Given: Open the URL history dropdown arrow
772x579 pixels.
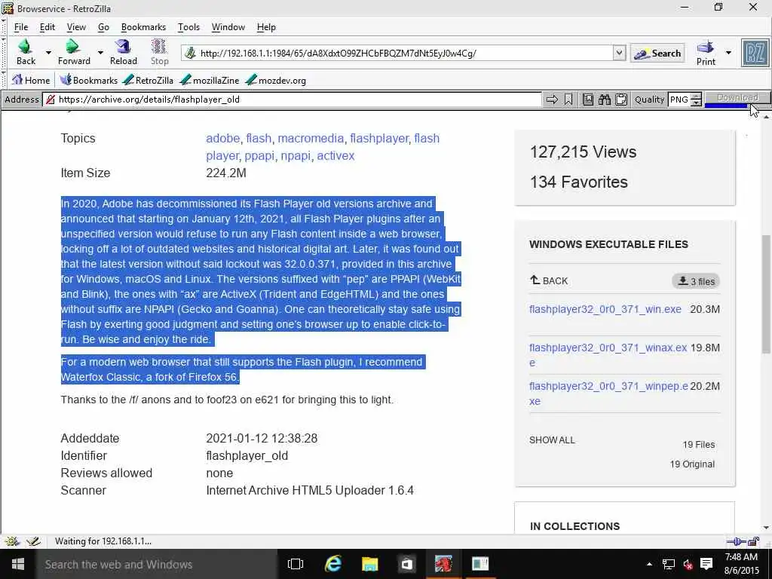Looking at the screenshot, I should 620,54.
